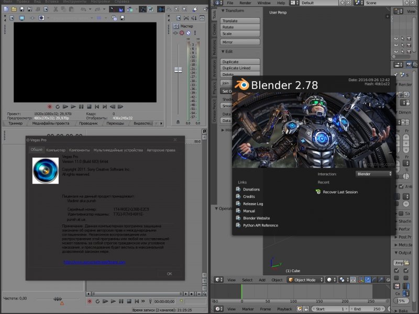Click the Blender 3D View editor type icon
The height and width of the screenshot is (314, 419).
pos(218,280)
